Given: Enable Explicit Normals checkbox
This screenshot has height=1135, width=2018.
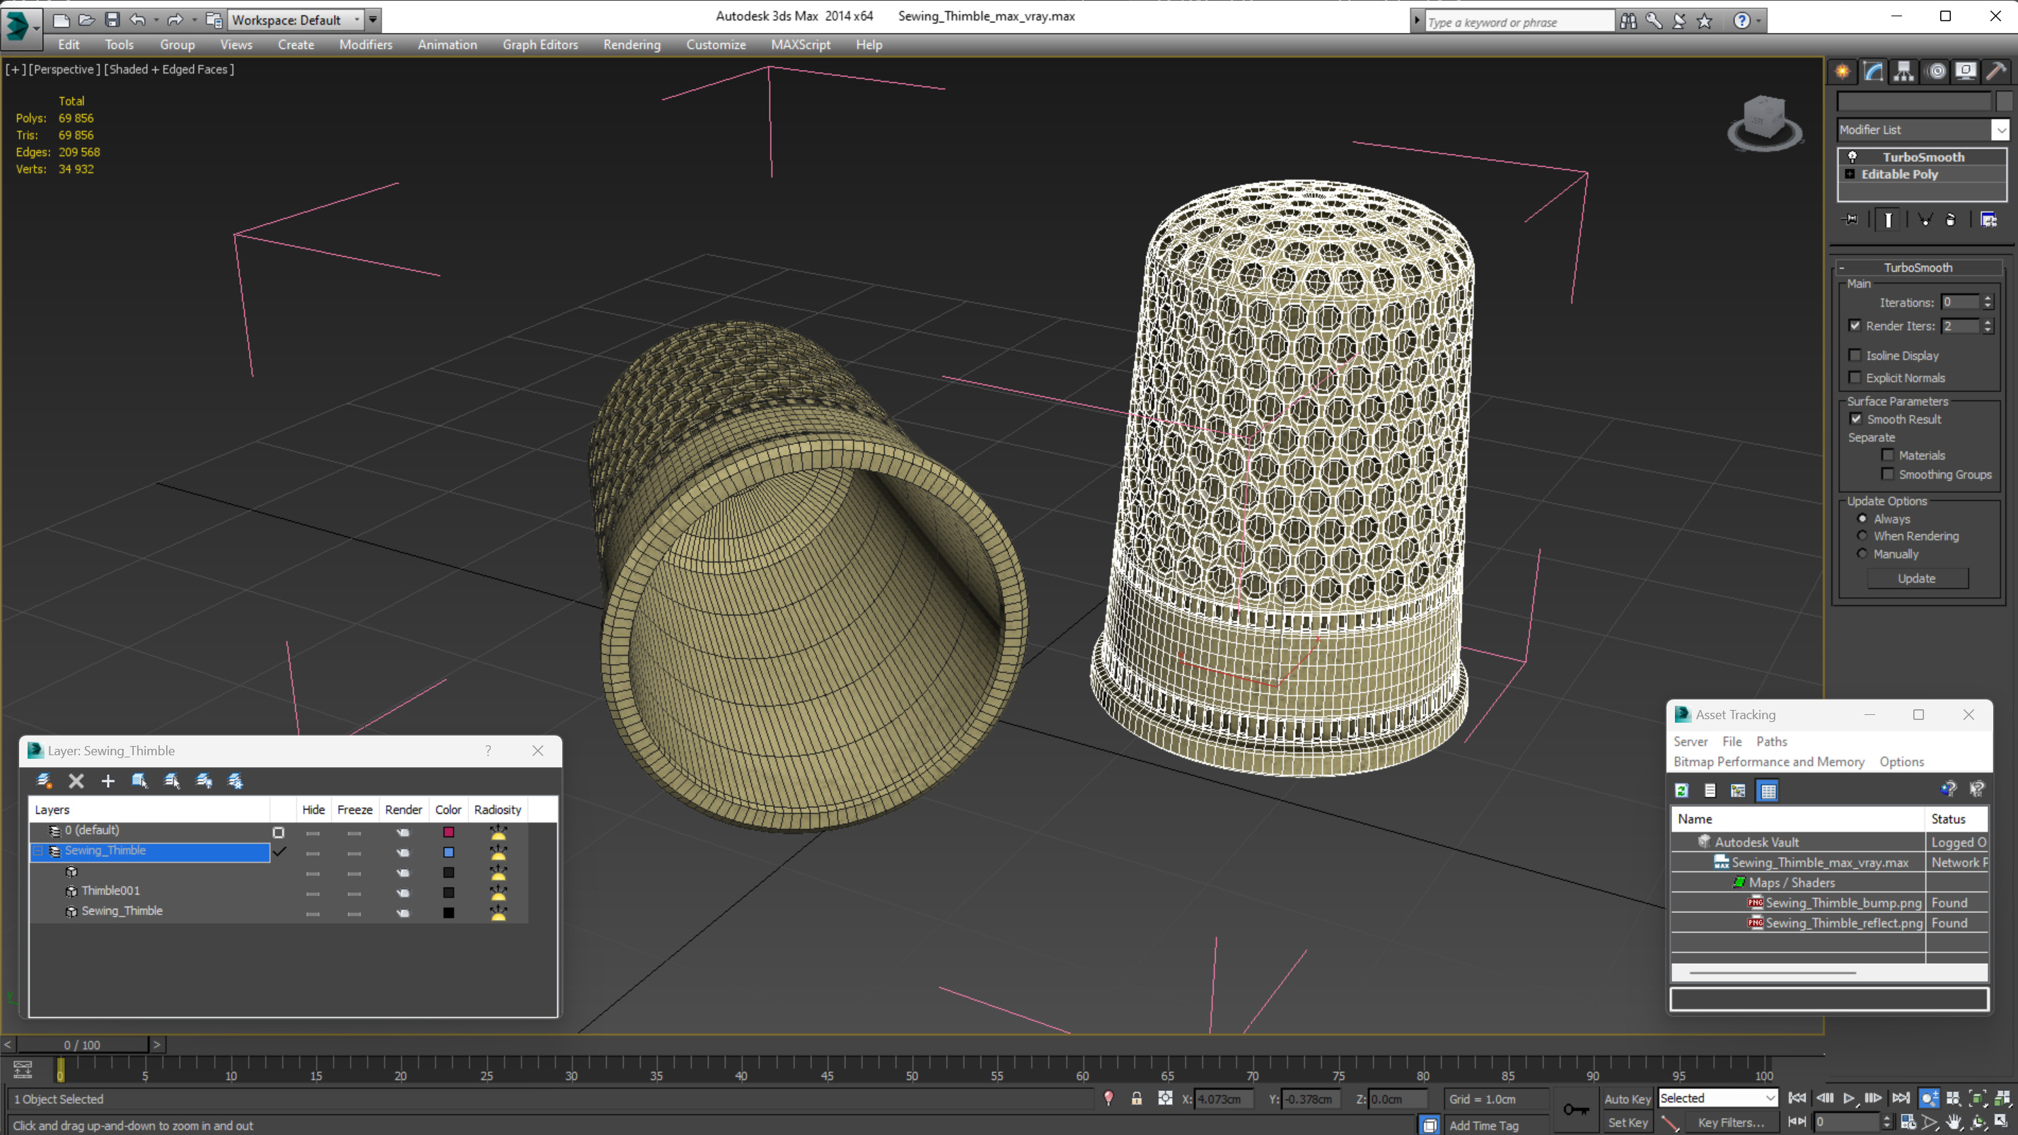Looking at the screenshot, I should point(1855,378).
